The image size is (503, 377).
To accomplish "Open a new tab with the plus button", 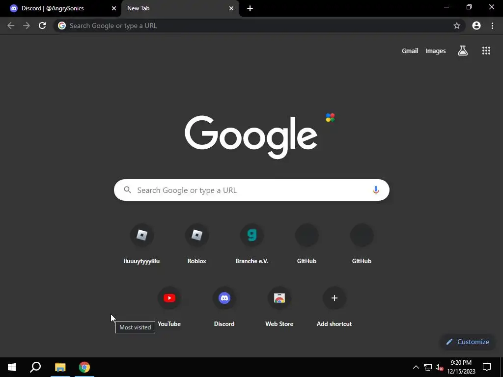I will (x=250, y=8).
